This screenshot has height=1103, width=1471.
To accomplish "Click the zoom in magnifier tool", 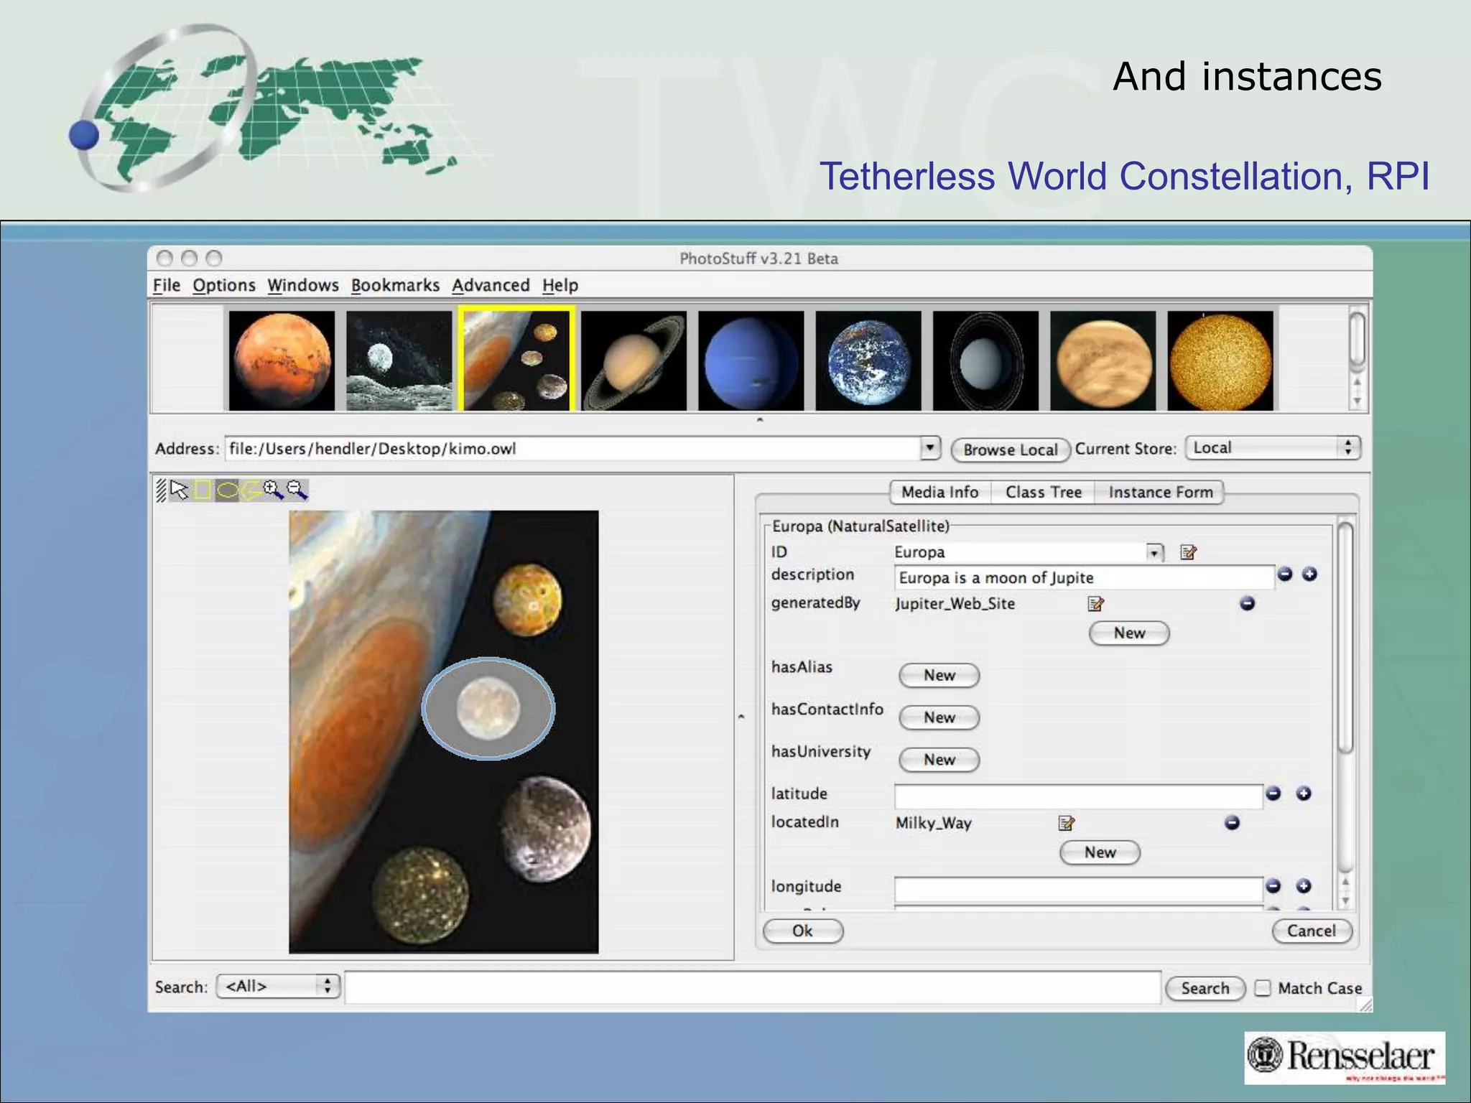I will click(273, 490).
